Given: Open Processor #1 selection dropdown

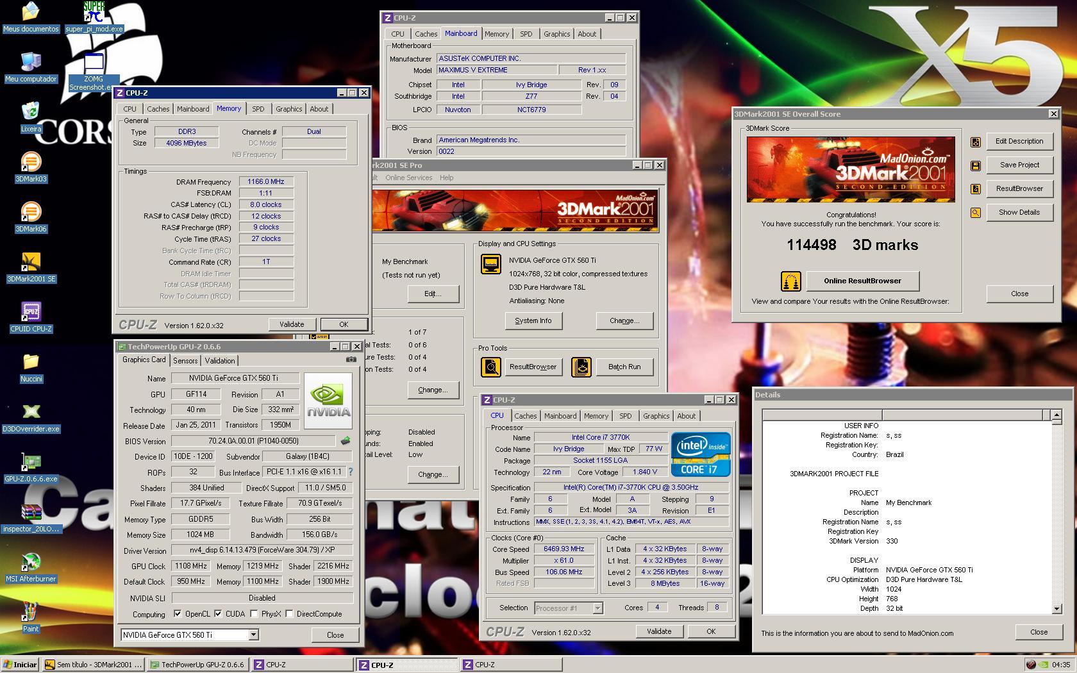Looking at the screenshot, I should pyautogui.click(x=597, y=608).
